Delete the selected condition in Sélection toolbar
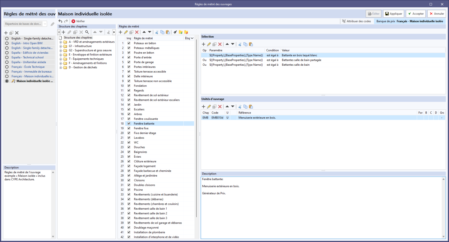This screenshot has width=449, height=242. point(220,44)
